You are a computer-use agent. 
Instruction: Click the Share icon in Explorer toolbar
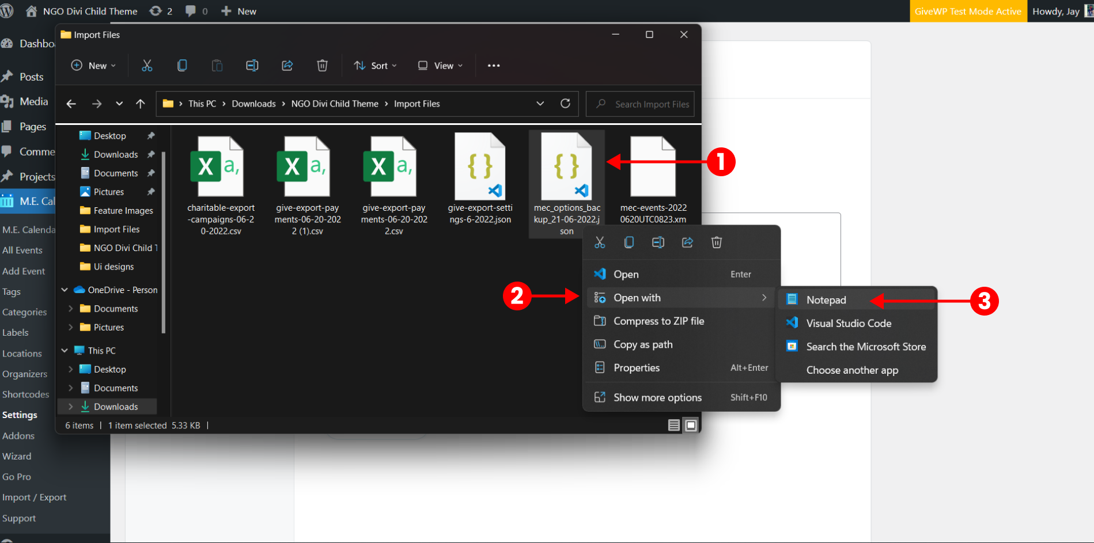(x=287, y=66)
